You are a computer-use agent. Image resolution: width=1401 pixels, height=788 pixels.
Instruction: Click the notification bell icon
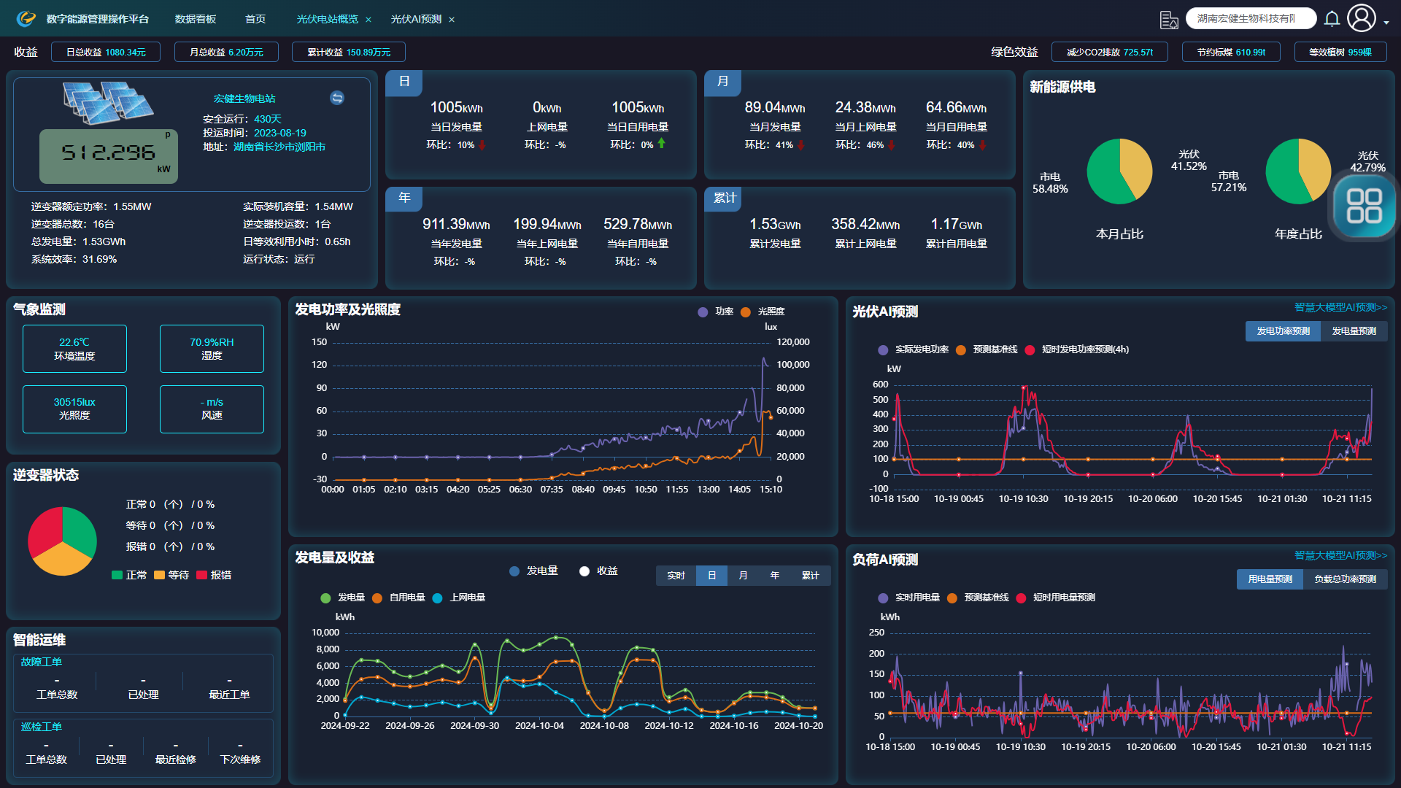coord(1332,19)
